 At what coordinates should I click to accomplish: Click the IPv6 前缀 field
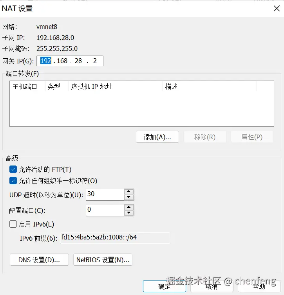tap(115, 238)
